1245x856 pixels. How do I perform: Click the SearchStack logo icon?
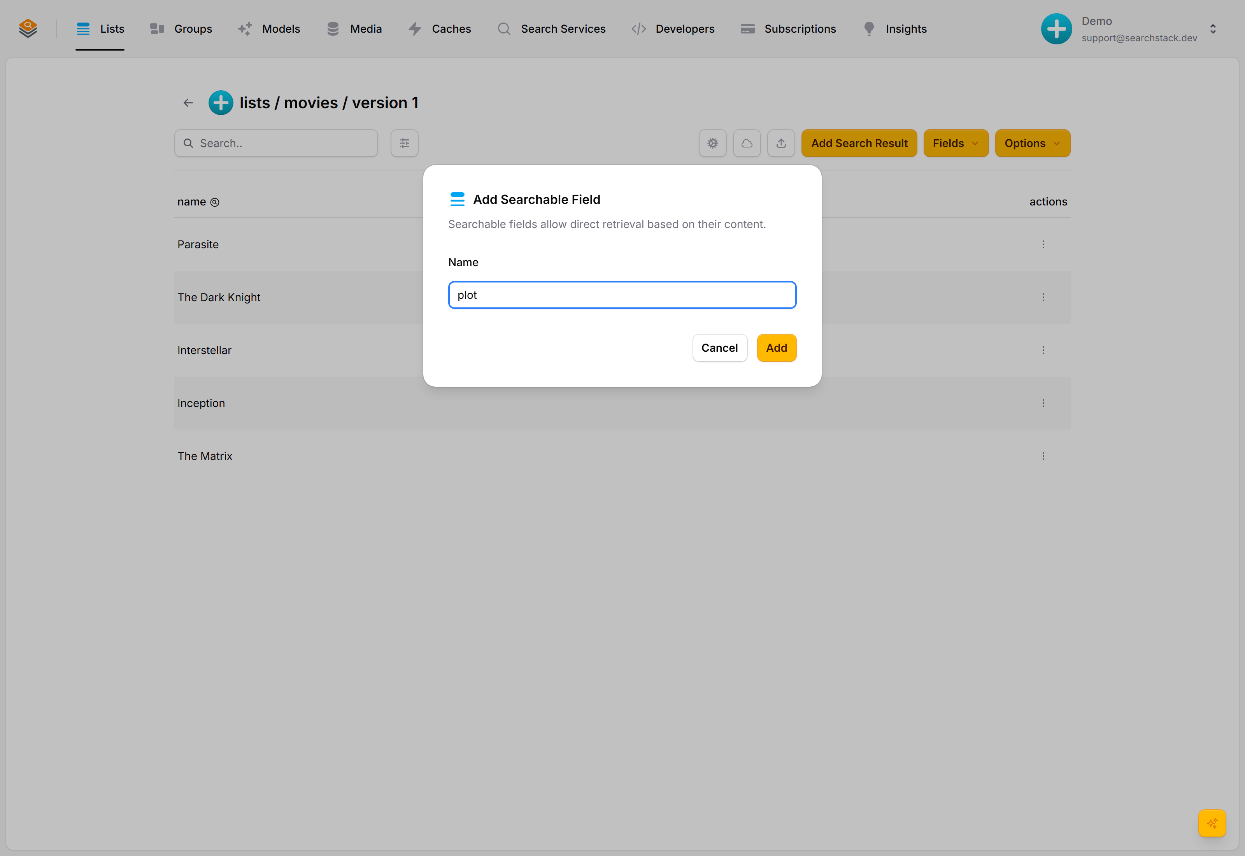coord(28,28)
